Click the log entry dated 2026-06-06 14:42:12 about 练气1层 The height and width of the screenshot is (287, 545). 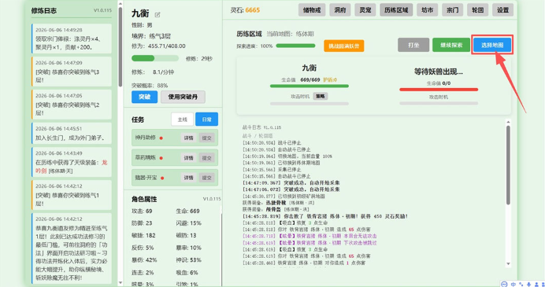tap(72, 195)
